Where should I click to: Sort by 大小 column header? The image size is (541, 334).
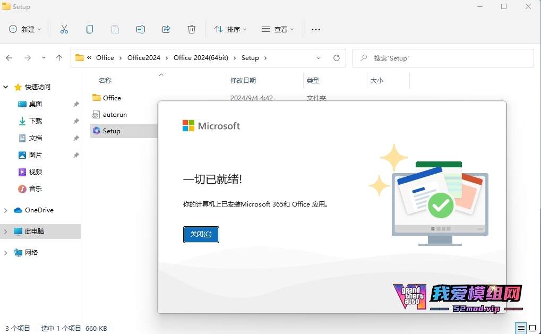pyautogui.click(x=377, y=80)
